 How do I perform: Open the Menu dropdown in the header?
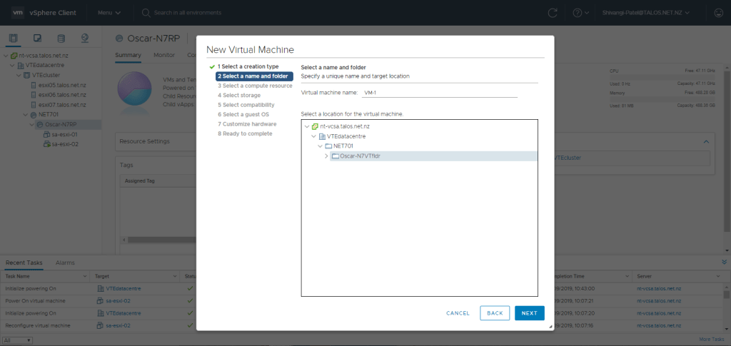(x=109, y=13)
